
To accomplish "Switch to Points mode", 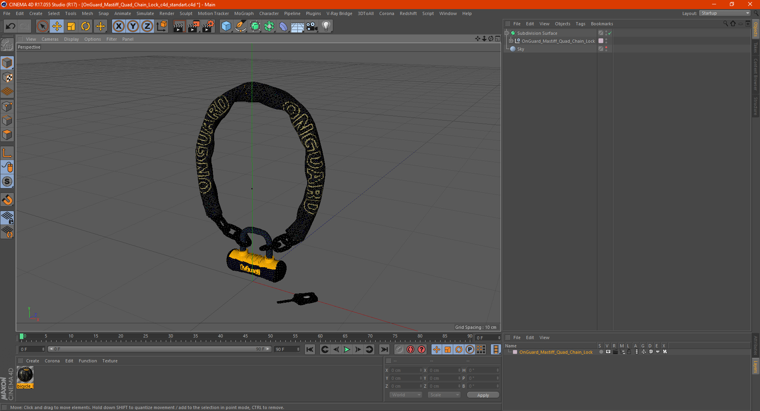I will point(7,106).
